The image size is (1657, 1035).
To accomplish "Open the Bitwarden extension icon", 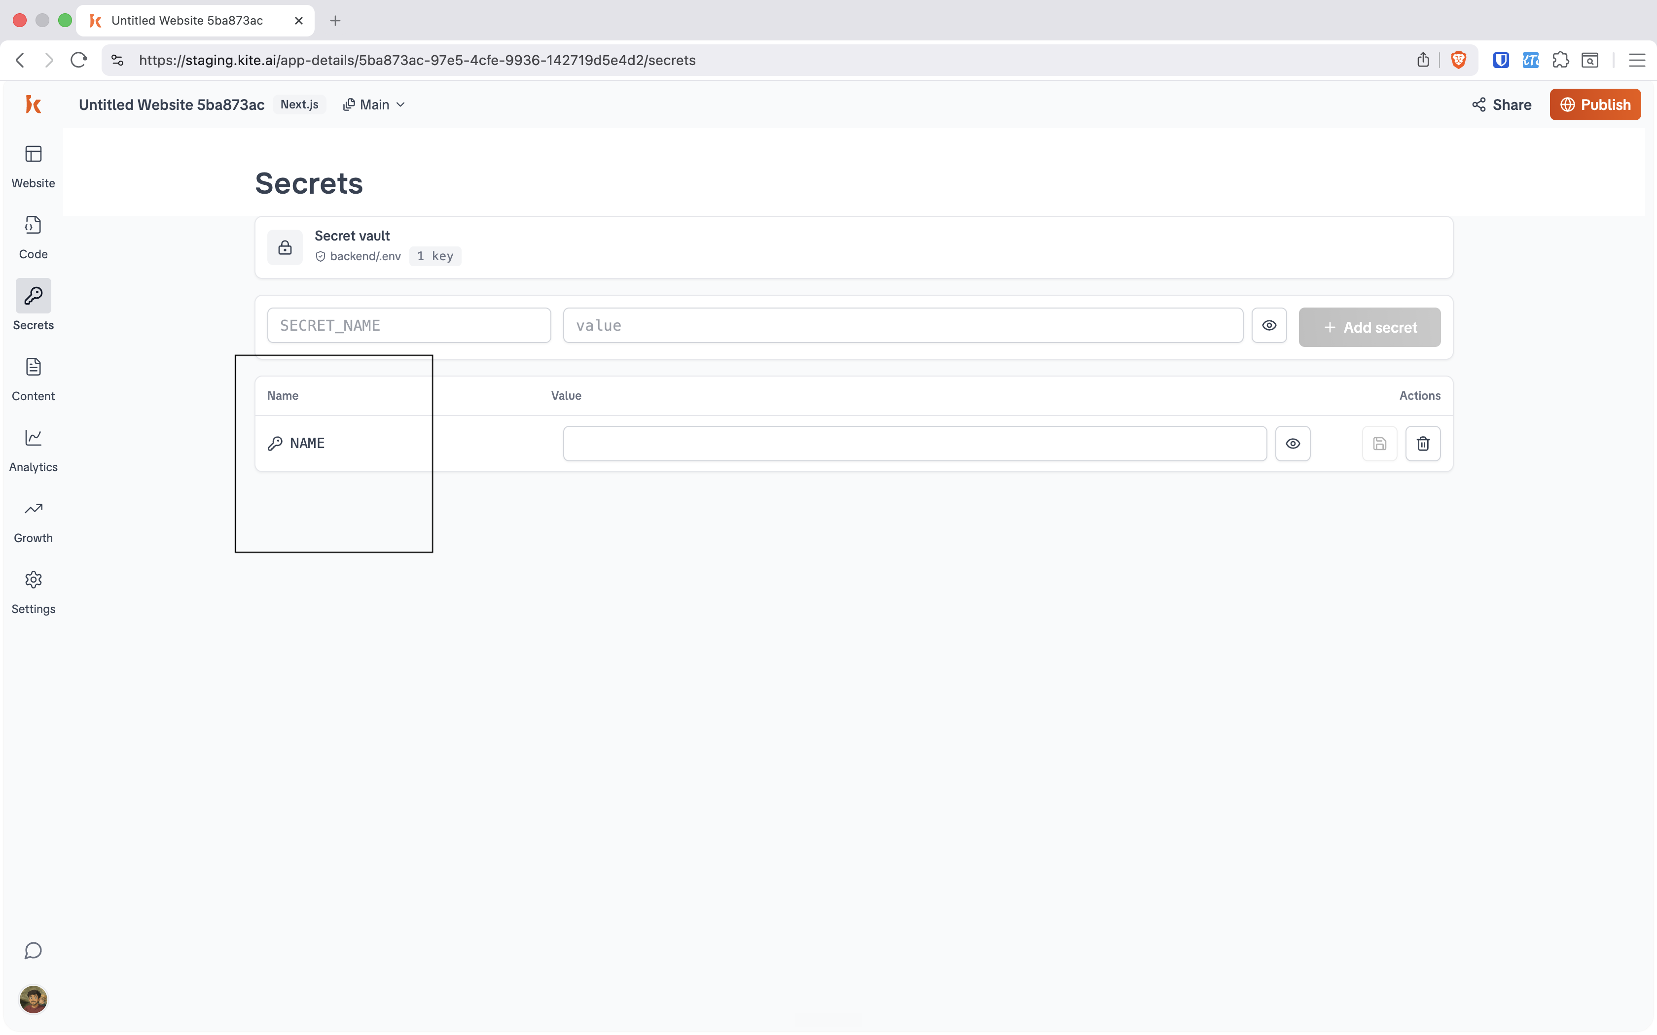I will pyautogui.click(x=1501, y=60).
